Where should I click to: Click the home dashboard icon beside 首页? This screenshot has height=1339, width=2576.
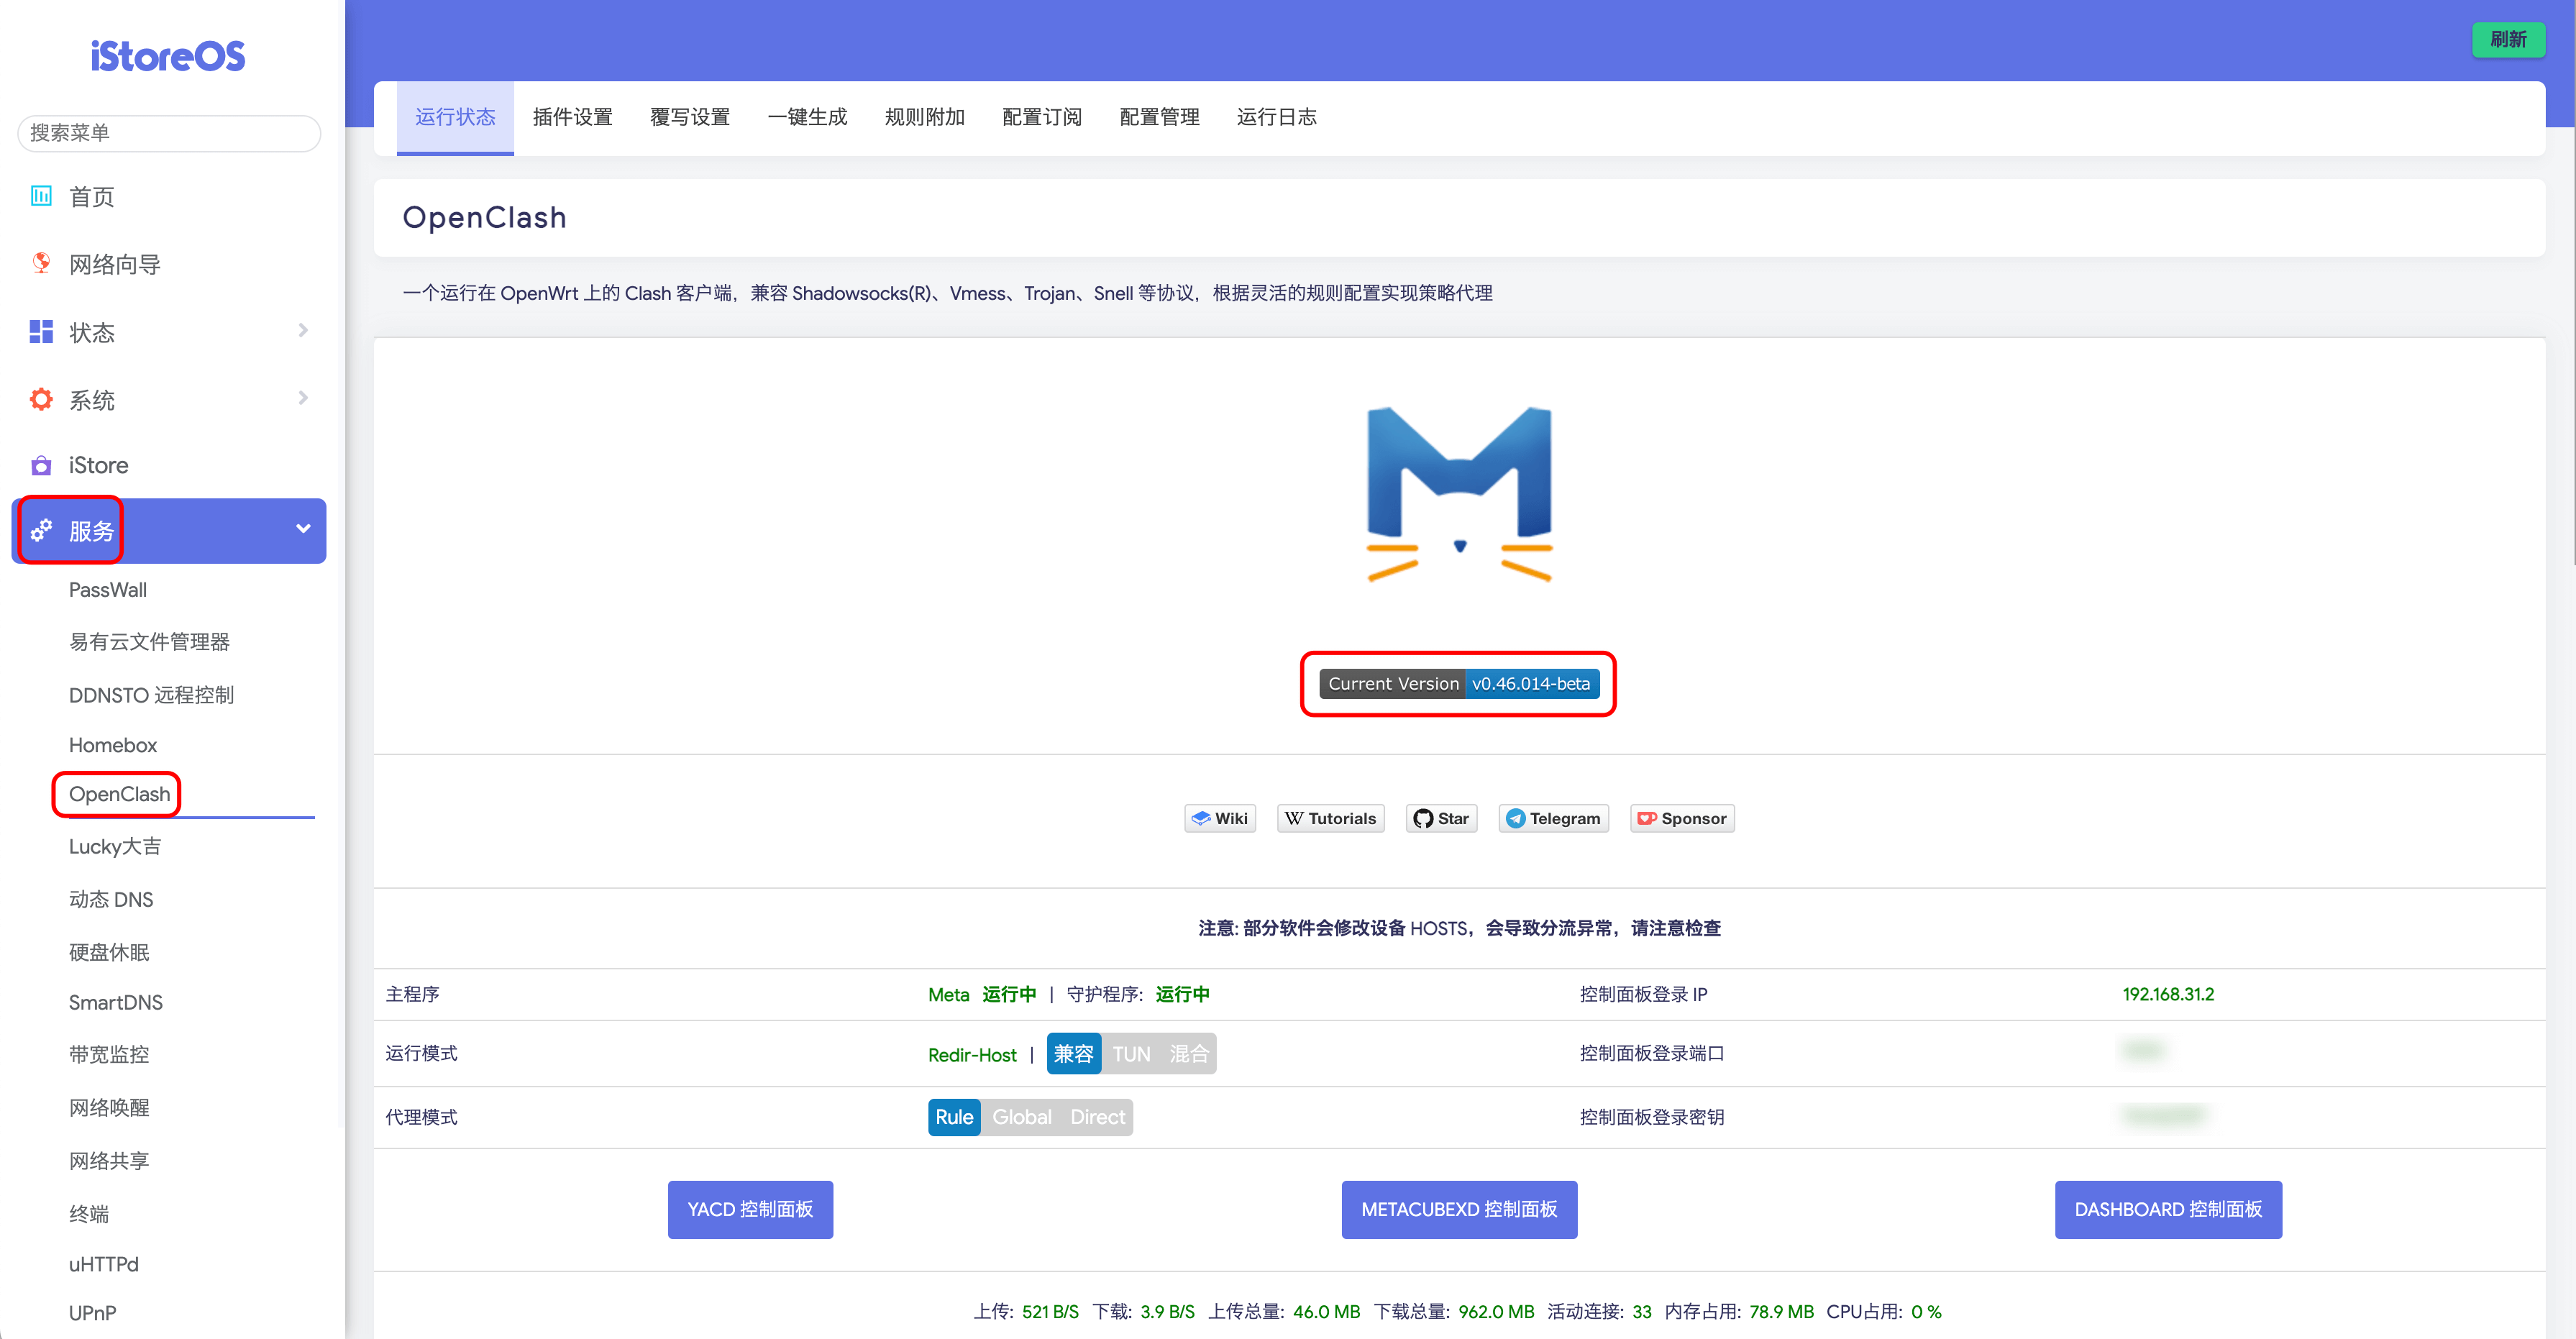[x=41, y=195]
